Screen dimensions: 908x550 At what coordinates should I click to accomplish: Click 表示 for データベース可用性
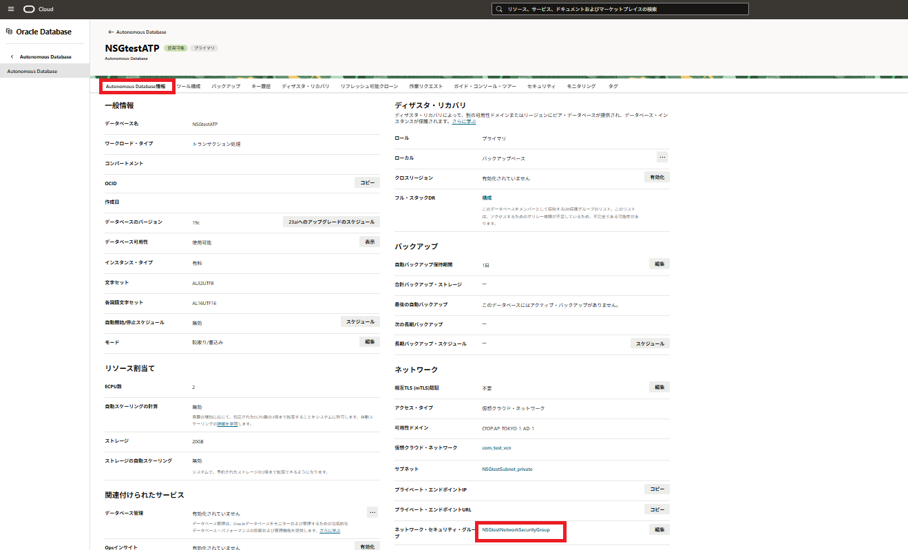370,242
